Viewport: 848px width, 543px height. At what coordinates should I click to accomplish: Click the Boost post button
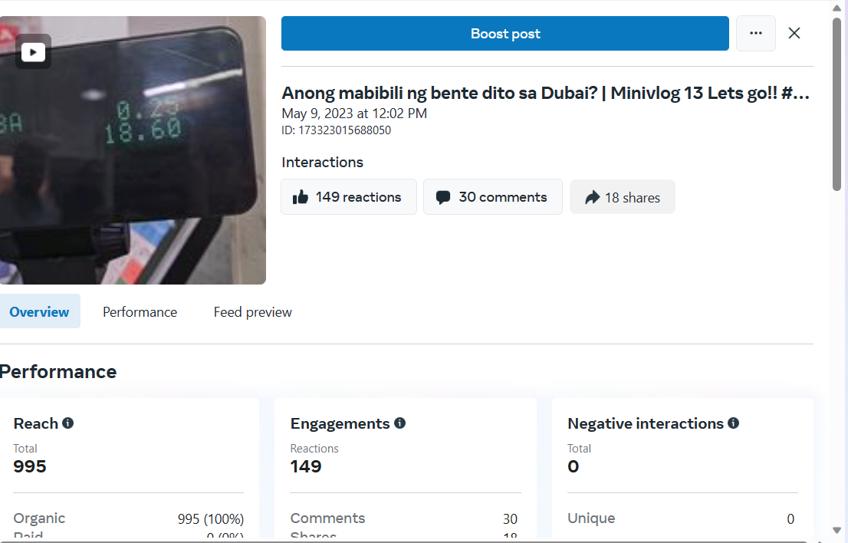pos(505,34)
